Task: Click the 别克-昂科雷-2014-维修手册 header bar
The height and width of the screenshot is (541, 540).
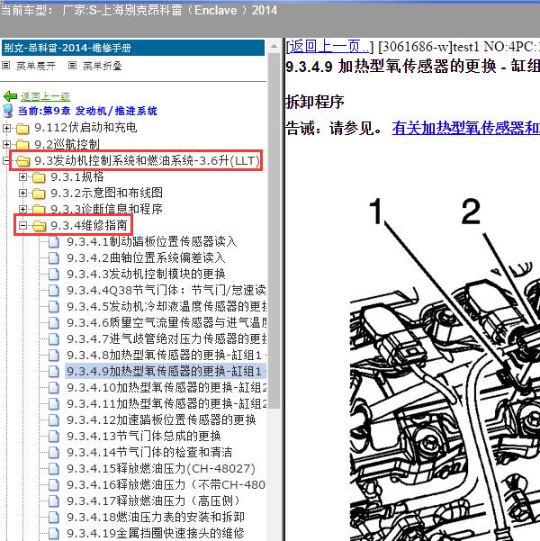Action: tap(133, 48)
